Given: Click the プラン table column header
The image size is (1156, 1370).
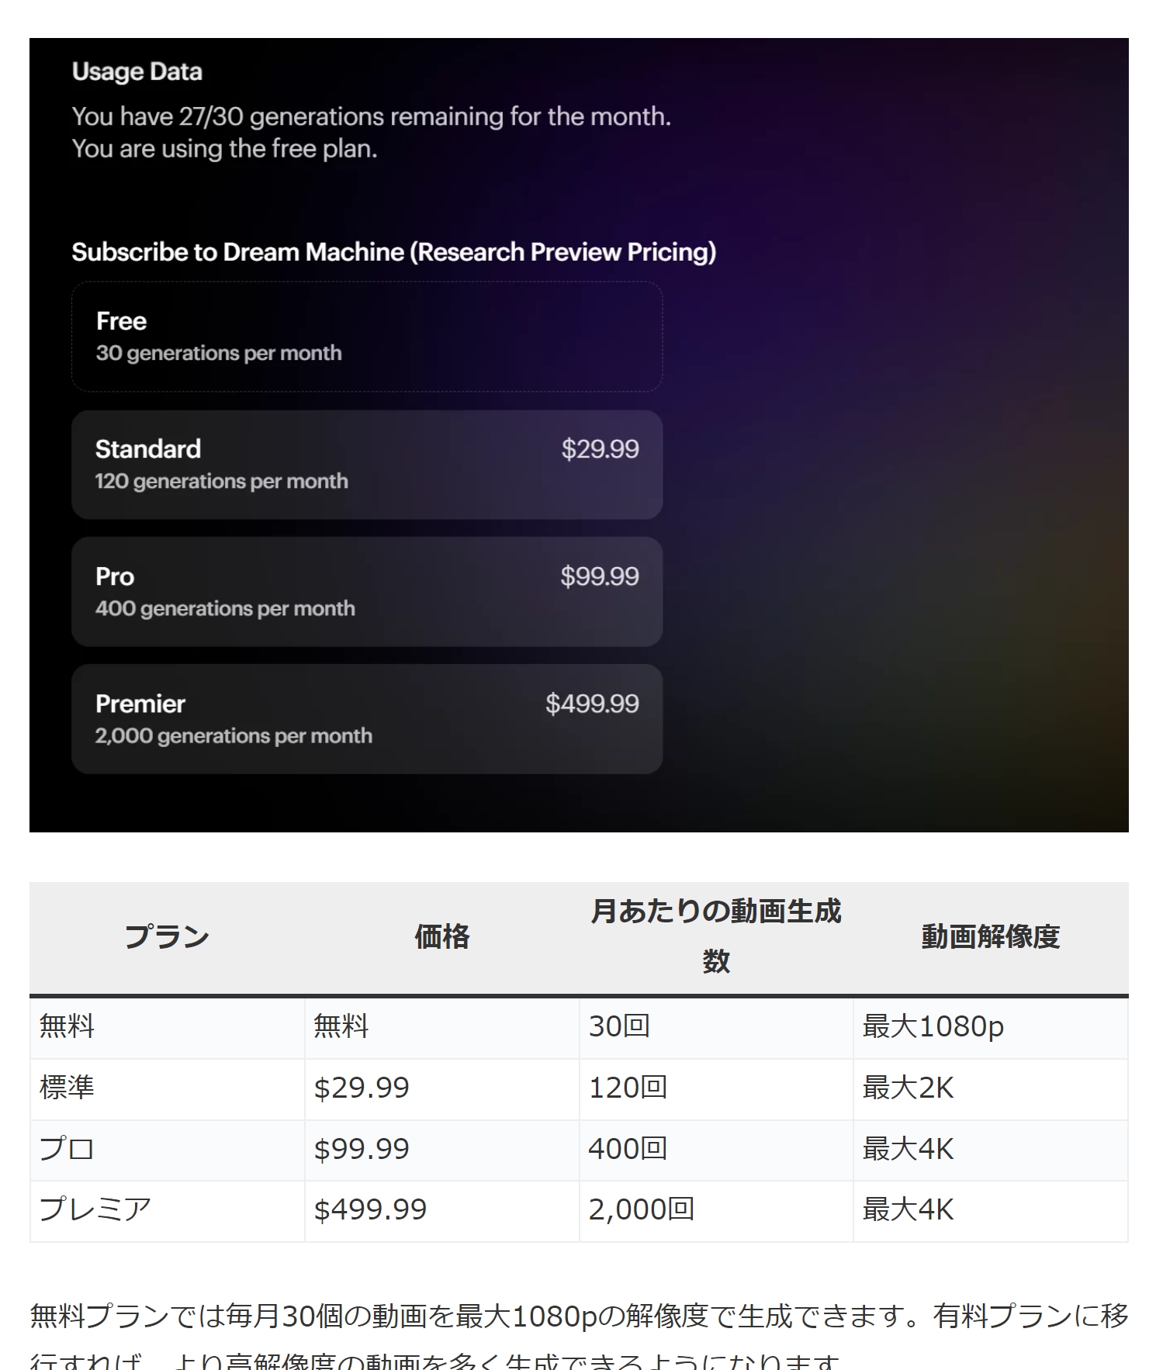Looking at the screenshot, I should 167,937.
